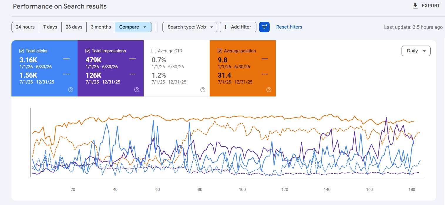Open the blue filter suggestions icon button

coord(264,27)
